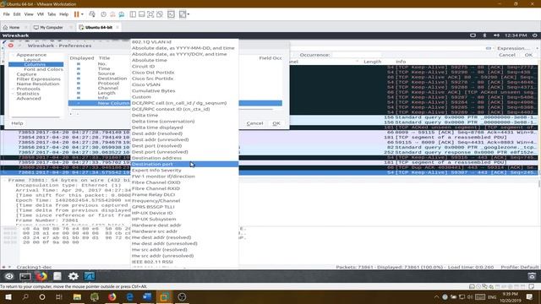Image resolution: width=541 pixels, height=304 pixels.
Task: Open Firefox from the Ubuntu launcher
Action: 41,276
